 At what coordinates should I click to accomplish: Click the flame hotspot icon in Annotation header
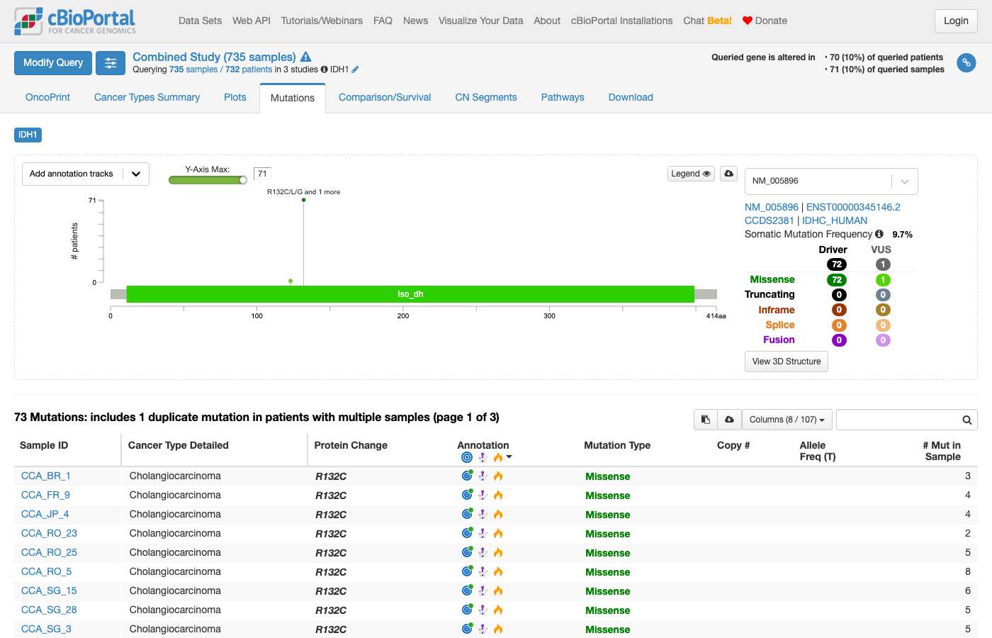click(x=498, y=457)
